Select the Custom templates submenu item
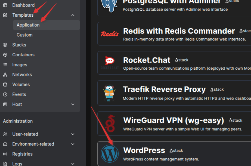The width and height of the screenshot is (251, 166). [25, 35]
